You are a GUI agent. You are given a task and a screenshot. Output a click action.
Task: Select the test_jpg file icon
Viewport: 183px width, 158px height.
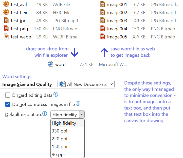coord(6,21)
